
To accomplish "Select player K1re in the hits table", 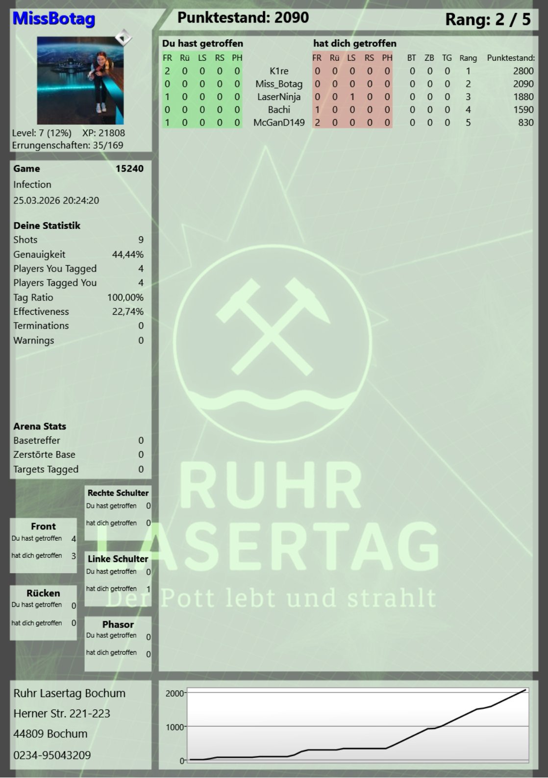I will [279, 71].
